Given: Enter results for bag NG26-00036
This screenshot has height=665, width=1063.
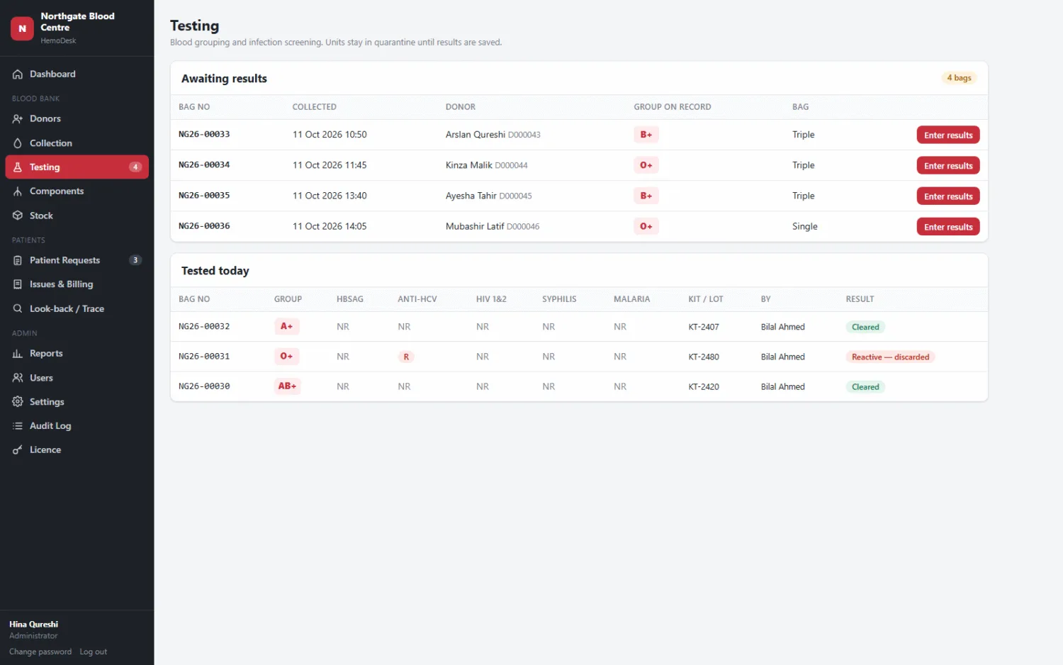Looking at the screenshot, I should (x=948, y=227).
